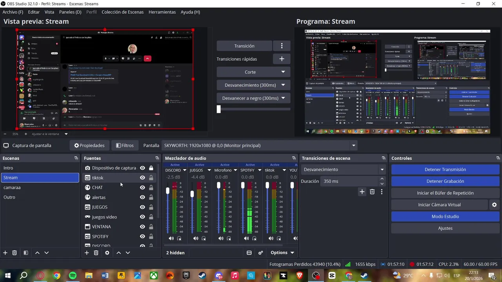Toggle lock on VENTANA source
The image size is (502, 282).
(x=151, y=227)
